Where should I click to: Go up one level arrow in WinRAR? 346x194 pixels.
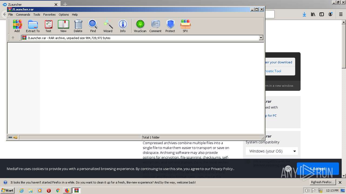[x=13, y=38]
